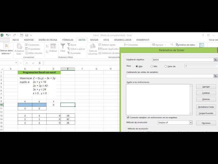This screenshot has height=164, width=218.
Task: Click variable cells range selector icon
Action: tap(215, 76)
